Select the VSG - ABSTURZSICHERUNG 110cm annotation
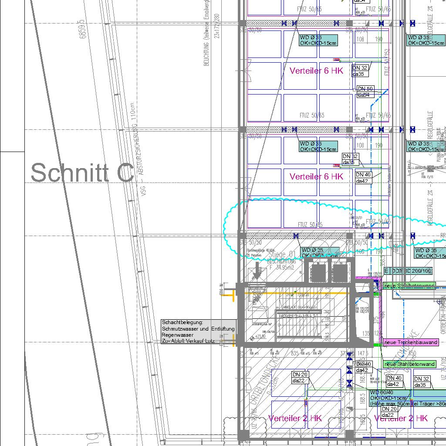Screen dimensions: 446x446 pyautogui.click(x=137, y=149)
